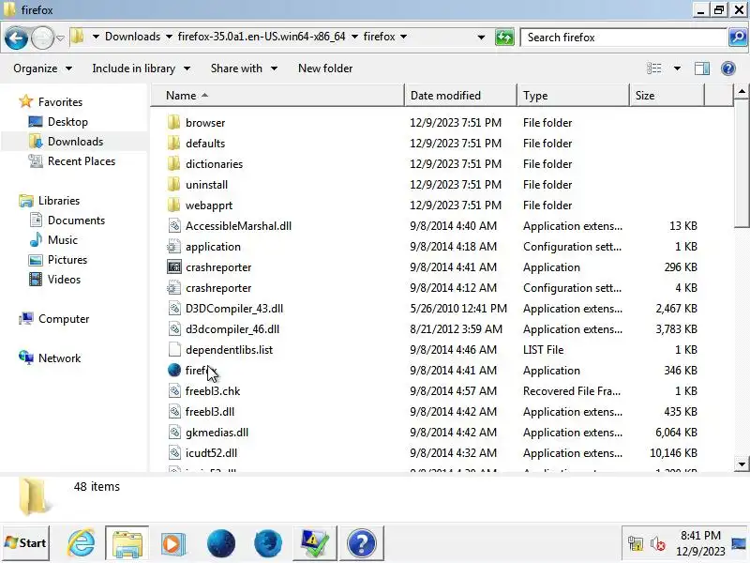Expand the Include in library menu

pyautogui.click(x=142, y=68)
